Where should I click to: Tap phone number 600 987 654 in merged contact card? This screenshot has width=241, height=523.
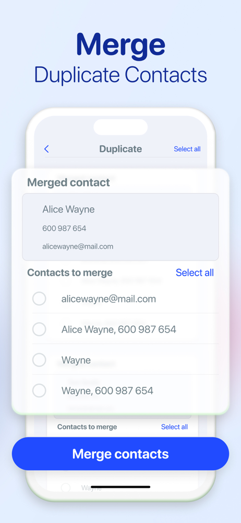tap(64, 229)
